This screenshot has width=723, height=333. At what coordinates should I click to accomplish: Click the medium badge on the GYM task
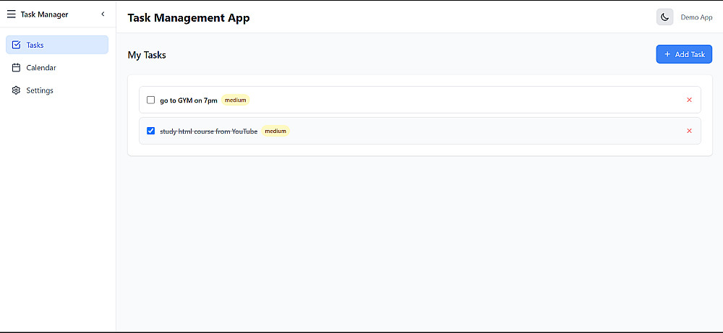236,100
